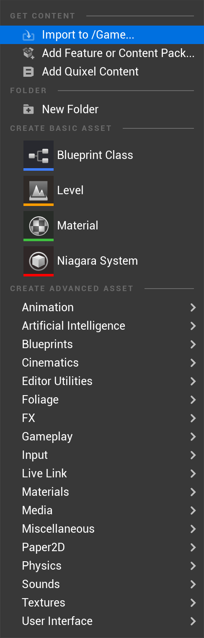This screenshot has width=204, height=638.
Task: Open the Sounds category label
Action: [x=41, y=584]
